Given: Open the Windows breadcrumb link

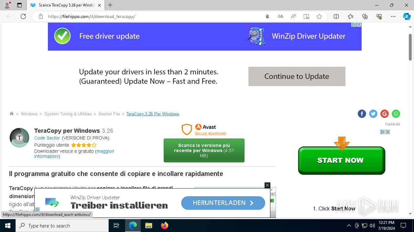Looking at the screenshot, I should coord(29,114).
